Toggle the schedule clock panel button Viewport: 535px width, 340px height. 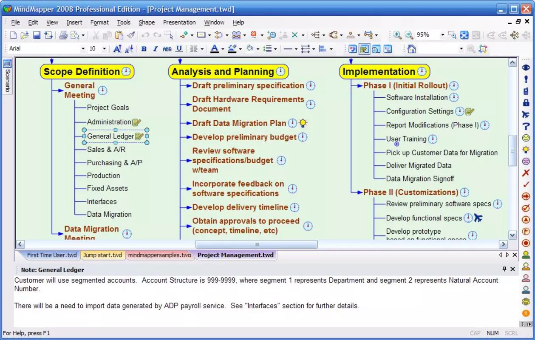click(x=376, y=49)
